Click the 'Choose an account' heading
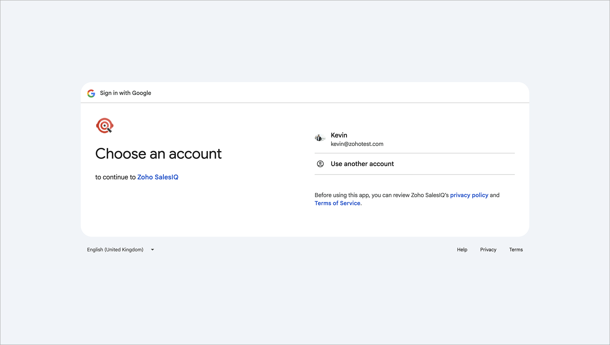The width and height of the screenshot is (610, 345). (x=158, y=154)
